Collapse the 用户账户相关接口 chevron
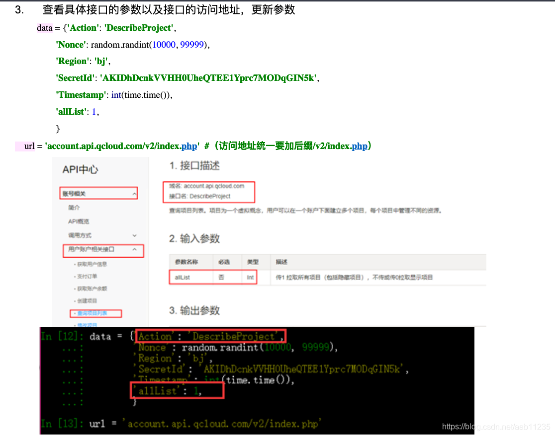The image size is (555, 436). [x=134, y=249]
